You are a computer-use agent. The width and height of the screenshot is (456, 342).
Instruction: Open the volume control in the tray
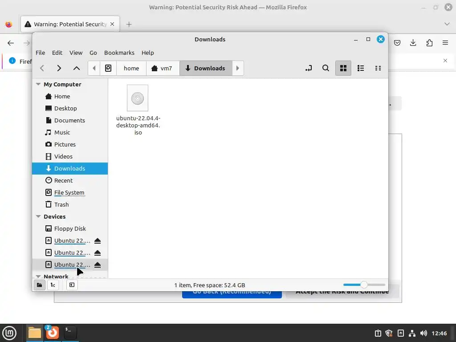[424, 333]
